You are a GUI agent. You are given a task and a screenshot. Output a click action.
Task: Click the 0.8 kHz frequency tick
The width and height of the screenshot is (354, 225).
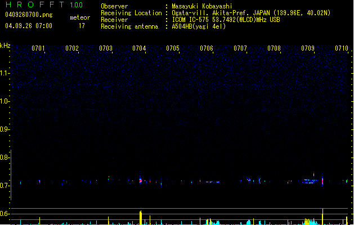pyautogui.click(x=5, y=157)
